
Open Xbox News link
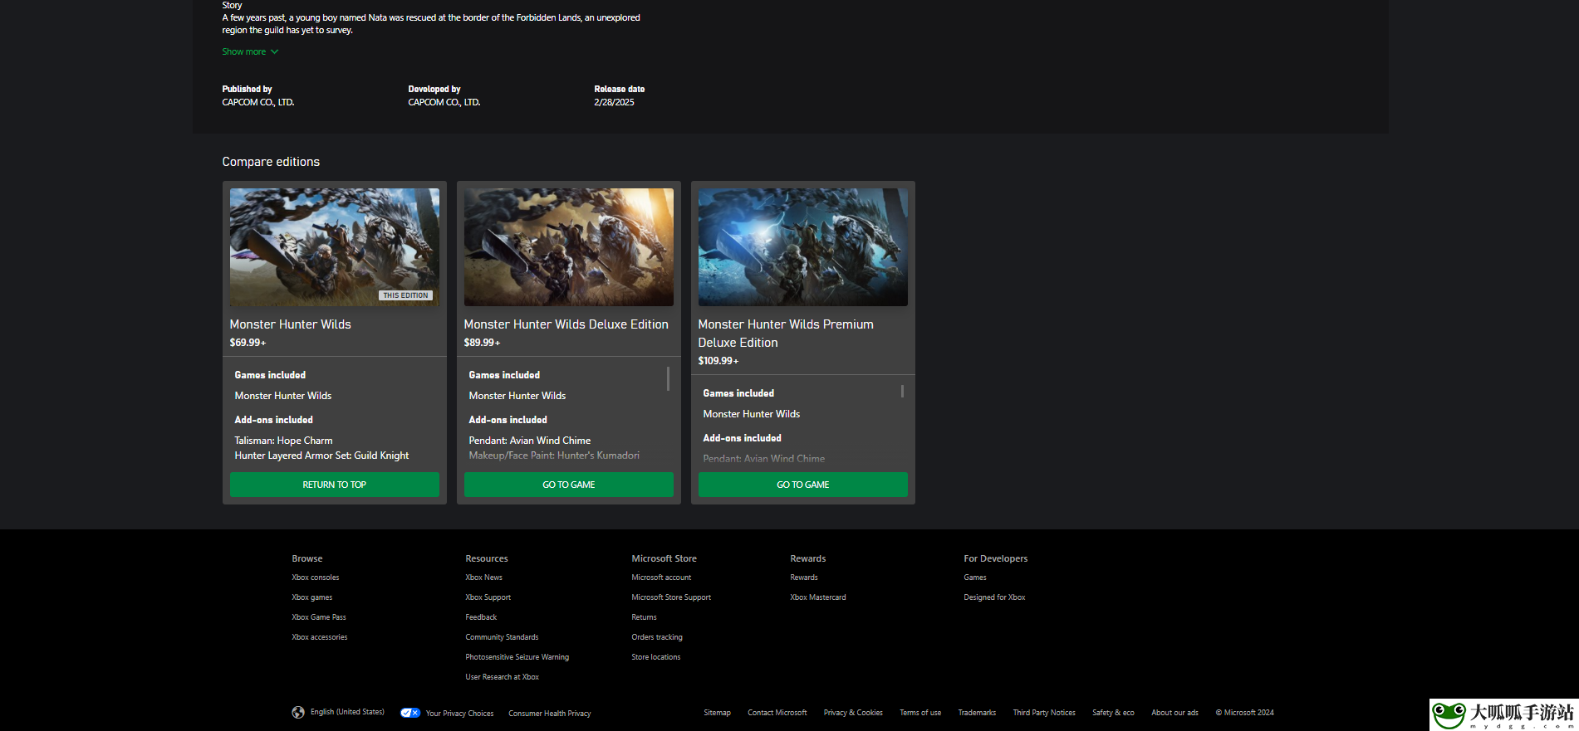click(x=484, y=577)
